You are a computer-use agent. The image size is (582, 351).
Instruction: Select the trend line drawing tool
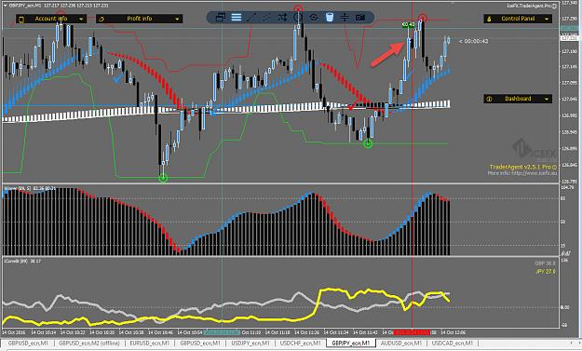251,18
